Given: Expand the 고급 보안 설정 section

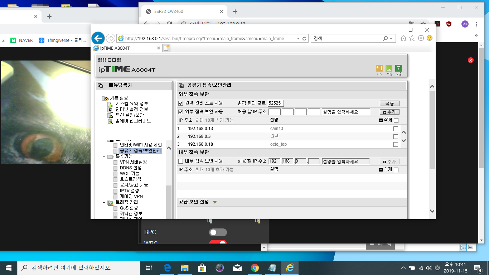Looking at the screenshot, I should (215, 202).
